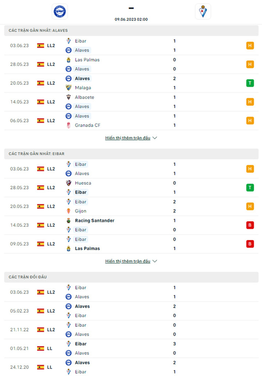
Task: Click the Las Palmas logo in 28.05.23 Alaves match
Action: pyautogui.click(x=68, y=60)
